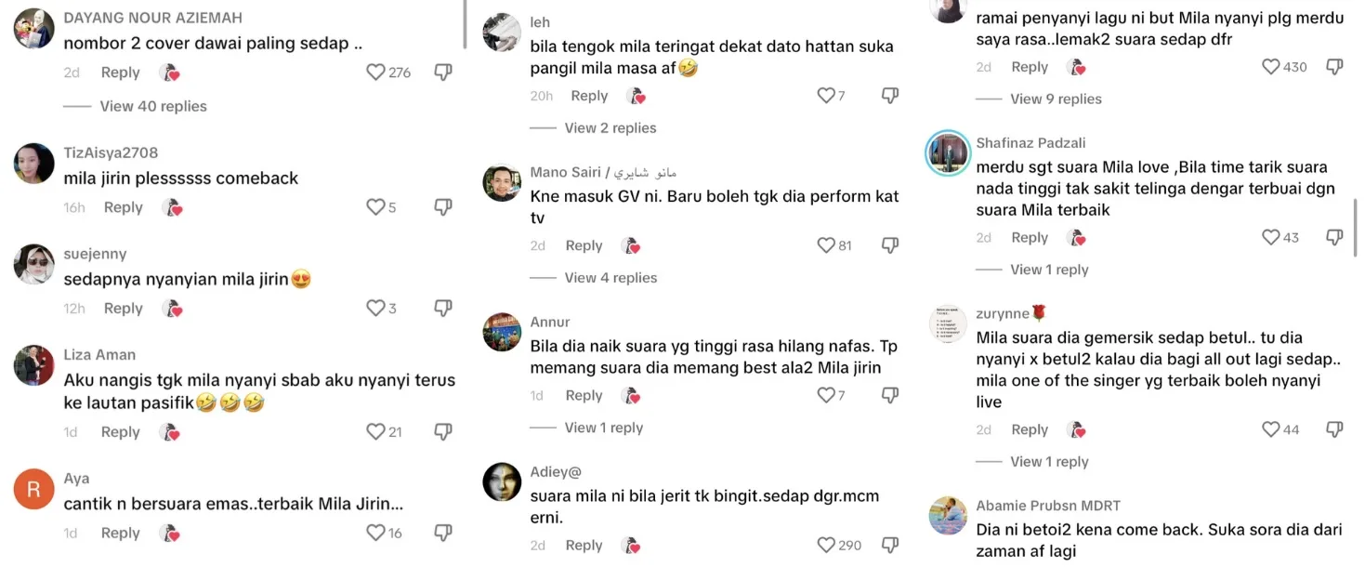Toggle like on Annur's comment
This screenshot has width=1365, height=567.
pyautogui.click(x=826, y=396)
